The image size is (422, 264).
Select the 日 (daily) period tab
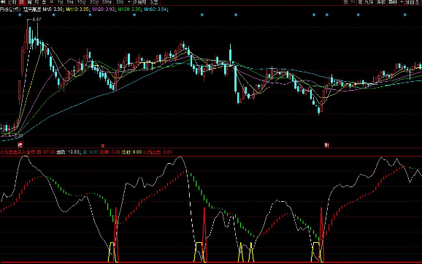point(21,2)
